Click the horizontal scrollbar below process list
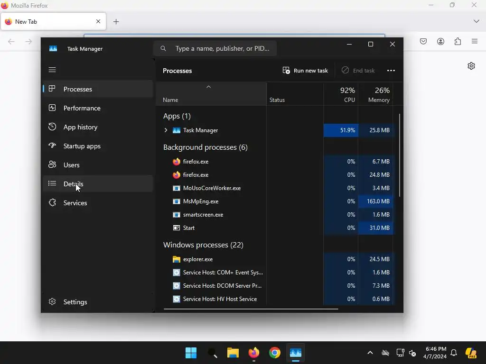 251,309
